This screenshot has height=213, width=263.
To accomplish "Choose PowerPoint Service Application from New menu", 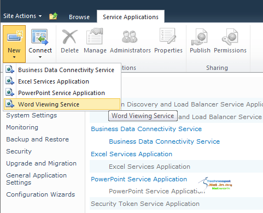I will [x=61, y=93].
